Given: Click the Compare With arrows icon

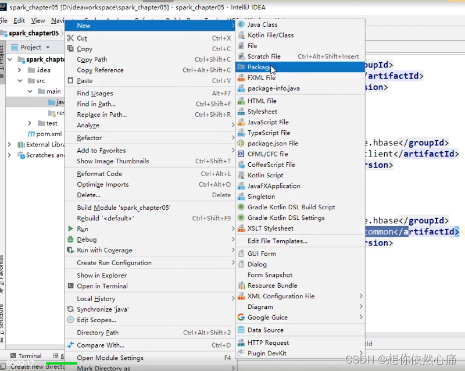Looking at the screenshot, I should (x=70, y=345).
